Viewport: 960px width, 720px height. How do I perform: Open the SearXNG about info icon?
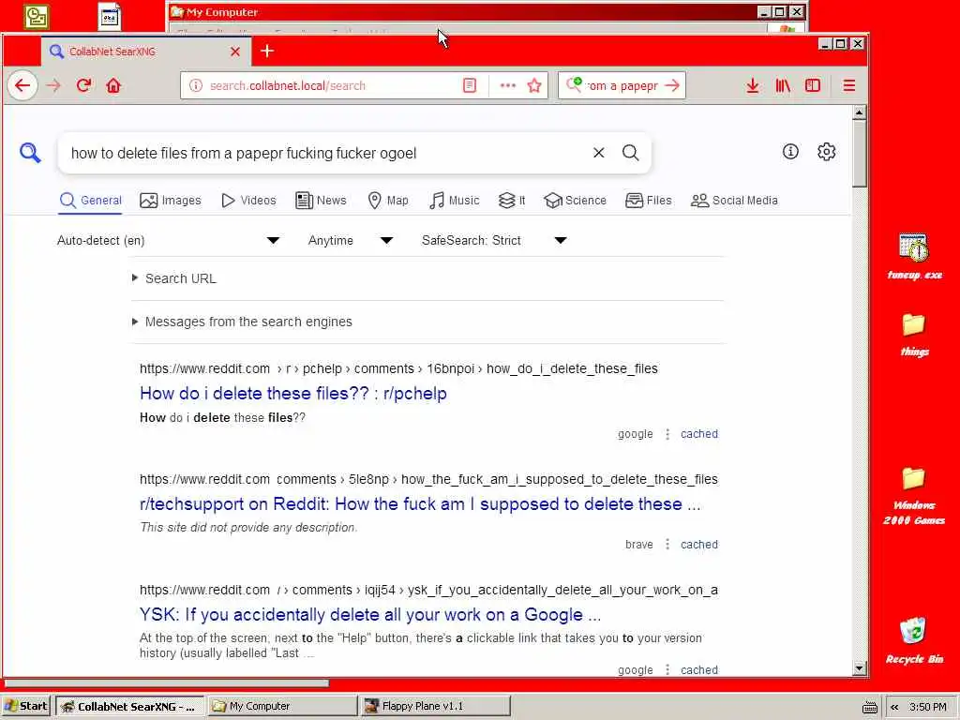pyautogui.click(x=790, y=151)
